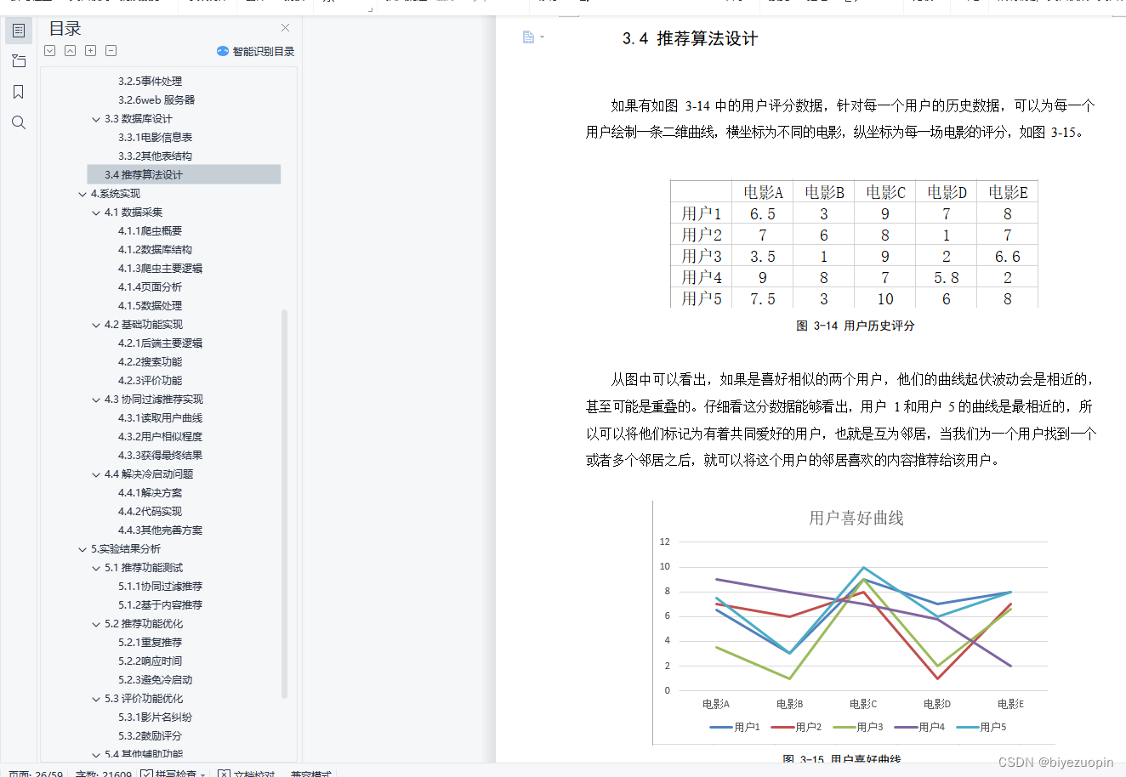The image size is (1126, 777).
Task: Select the 用户喜好曲线 line chart
Action: pyautogui.click(x=854, y=623)
